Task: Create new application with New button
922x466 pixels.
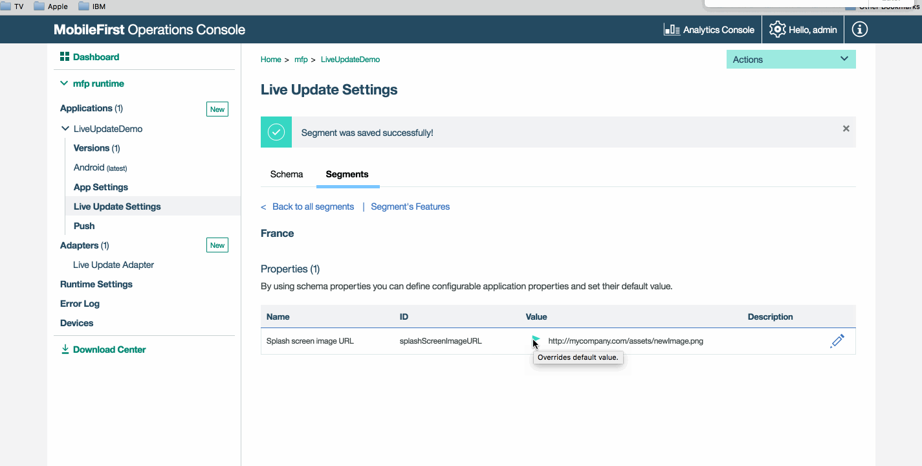Action: point(217,109)
